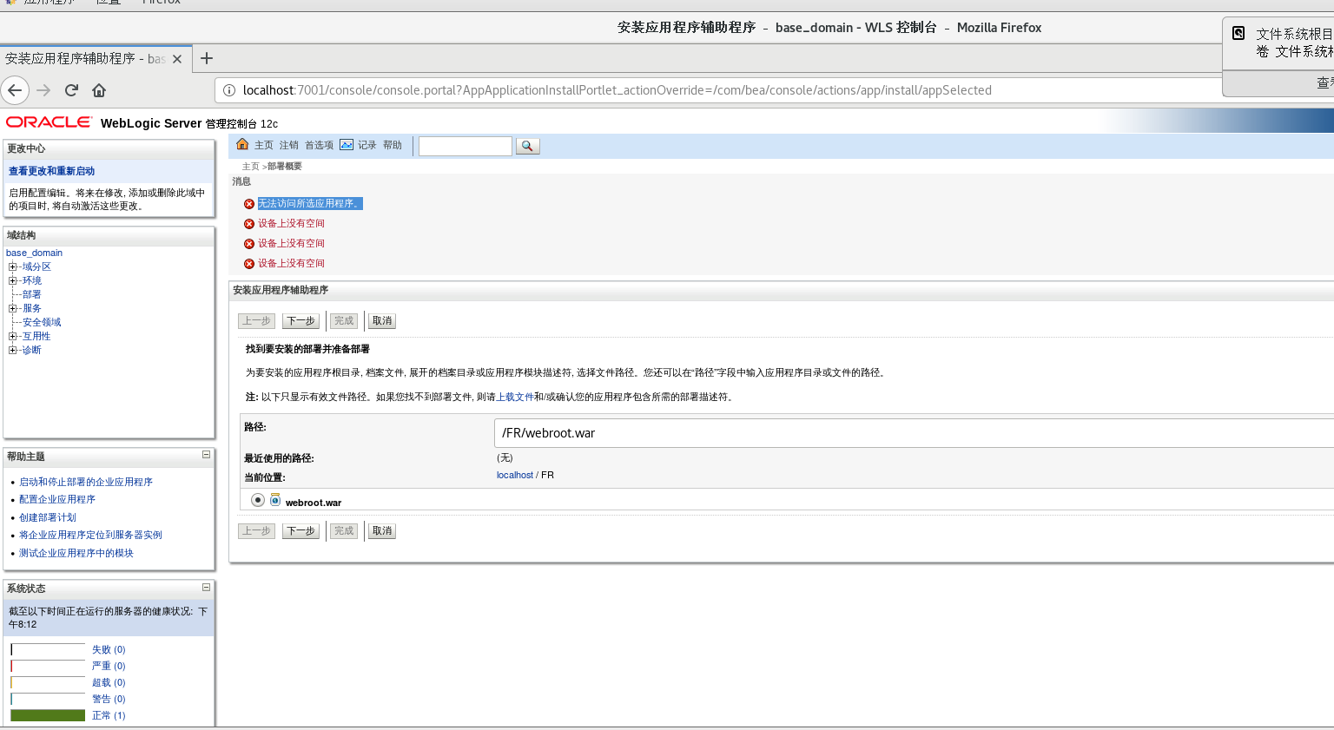Screen dimensions: 1334x730
Task: Click 主页 in the breadcrumb
Action: point(250,166)
